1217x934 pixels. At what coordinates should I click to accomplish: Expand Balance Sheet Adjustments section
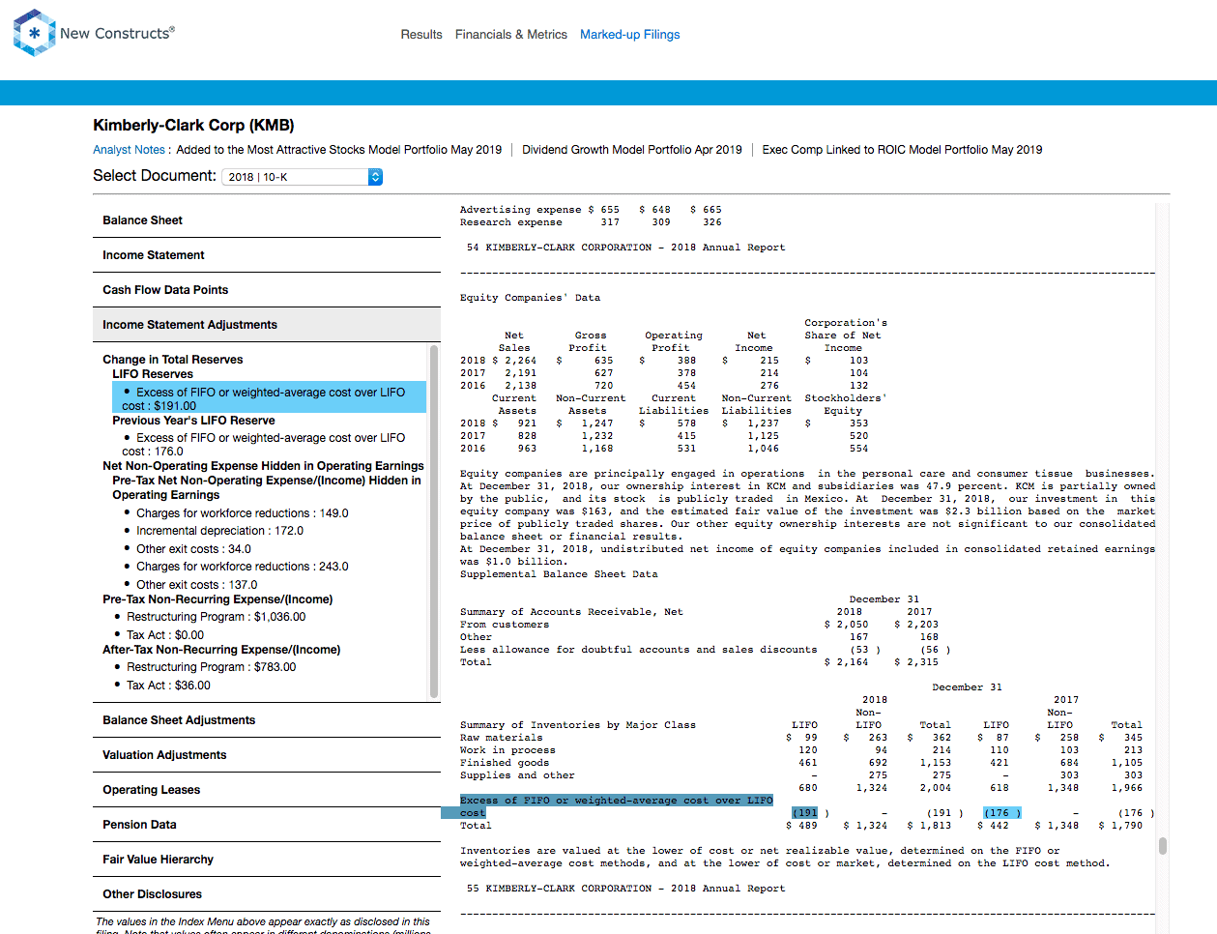[x=267, y=720]
